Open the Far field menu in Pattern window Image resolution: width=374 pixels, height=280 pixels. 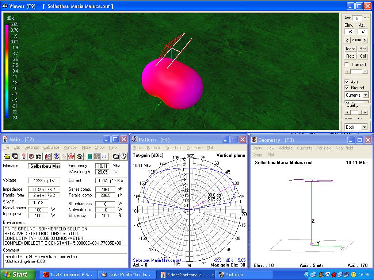[x=154, y=148]
